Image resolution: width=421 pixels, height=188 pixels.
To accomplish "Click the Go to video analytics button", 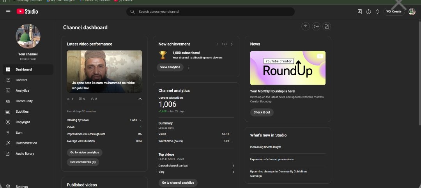I will point(85,152).
